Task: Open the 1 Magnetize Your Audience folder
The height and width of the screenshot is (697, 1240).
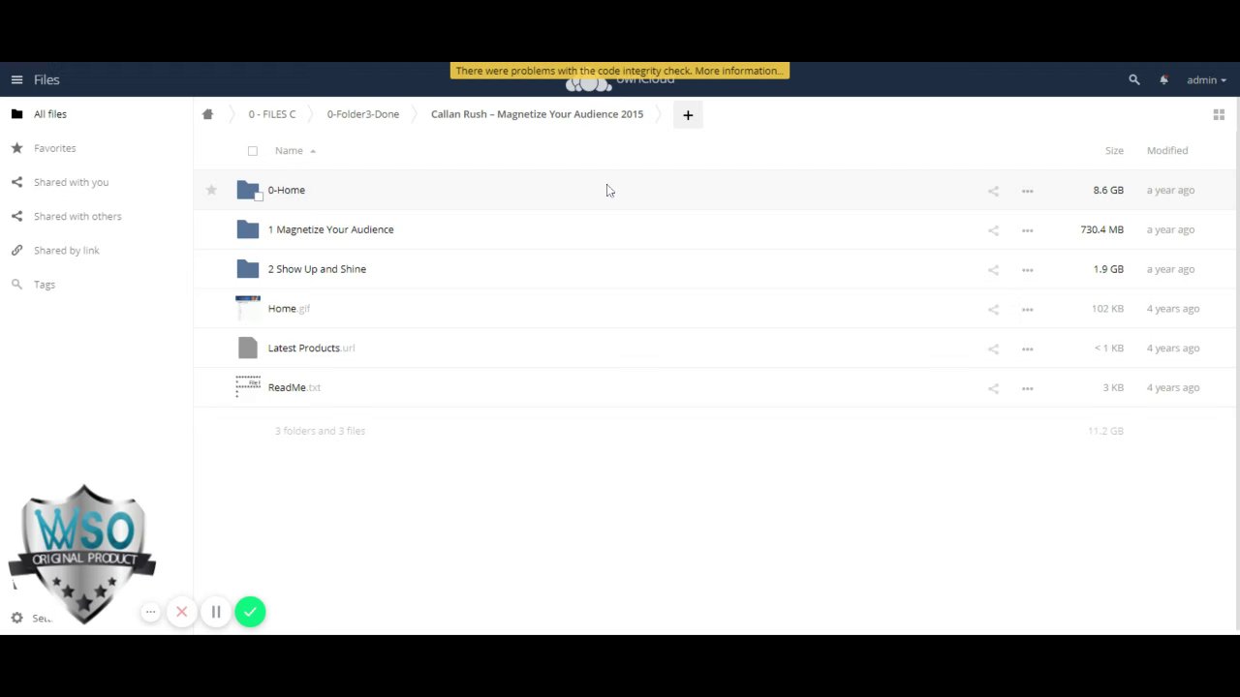Action: [330, 230]
